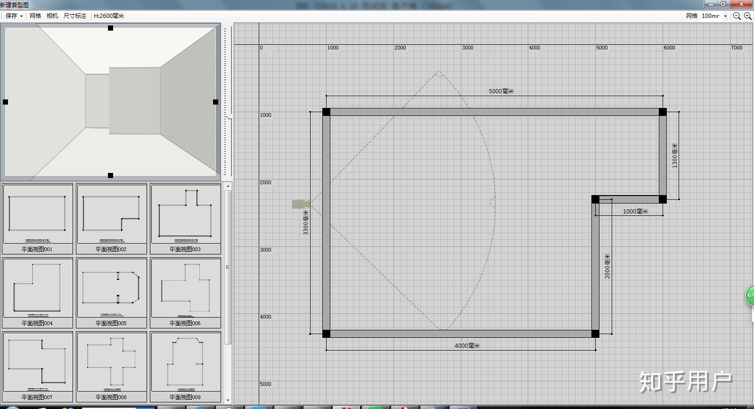Click the thumbnail list scroll down arrow

[x=228, y=400]
